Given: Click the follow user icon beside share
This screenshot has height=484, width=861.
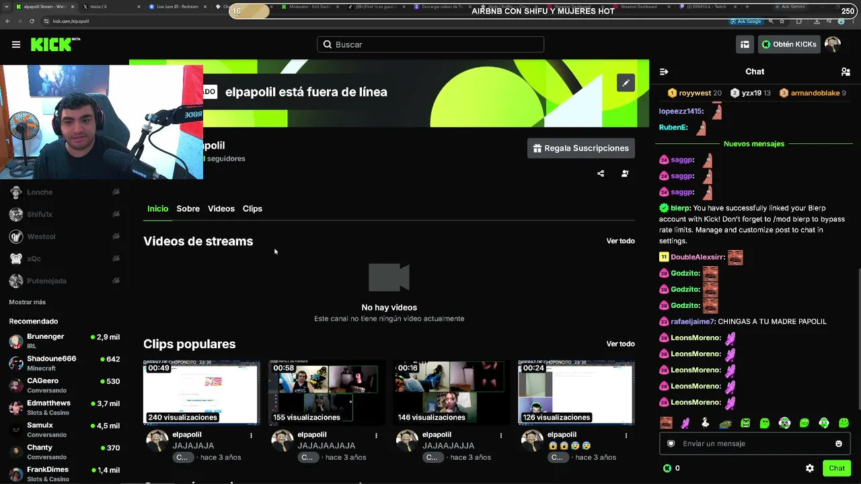Looking at the screenshot, I should (625, 173).
